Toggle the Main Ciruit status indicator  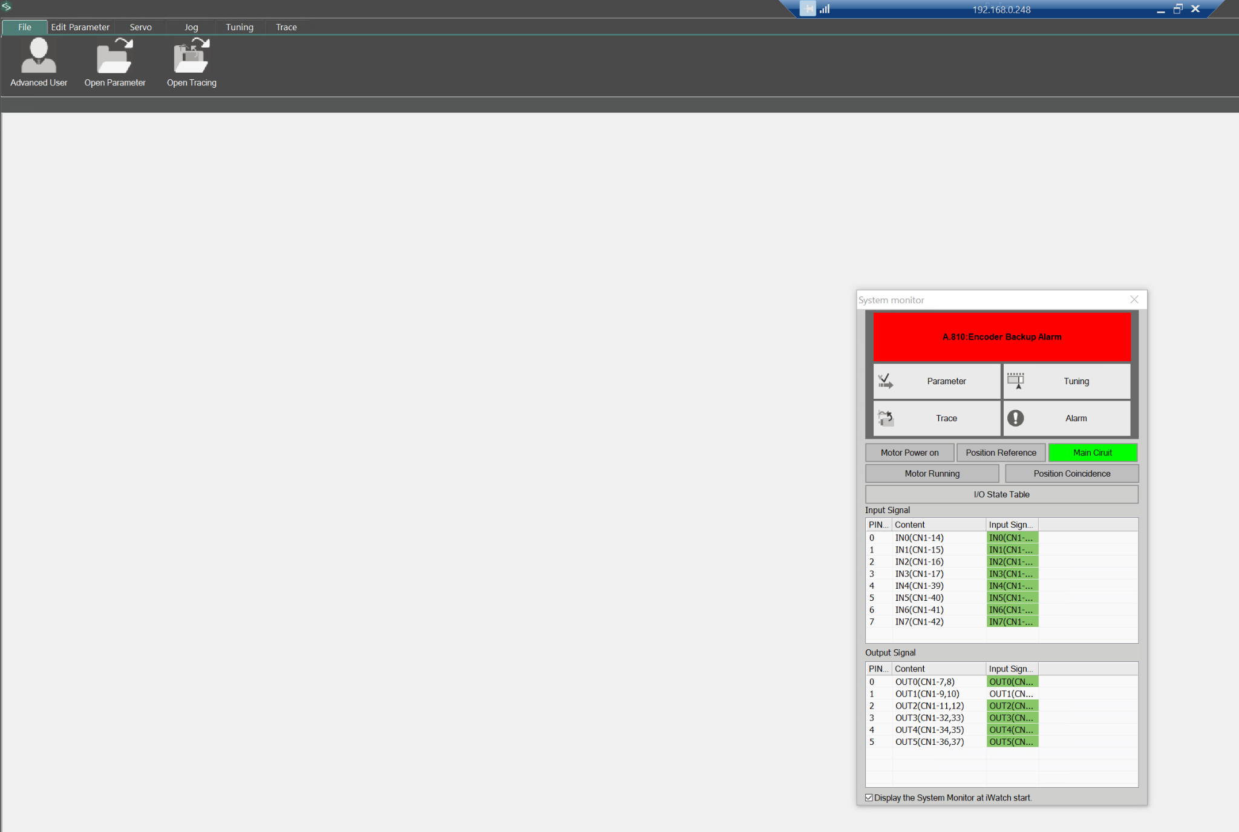click(x=1093, y=453)
